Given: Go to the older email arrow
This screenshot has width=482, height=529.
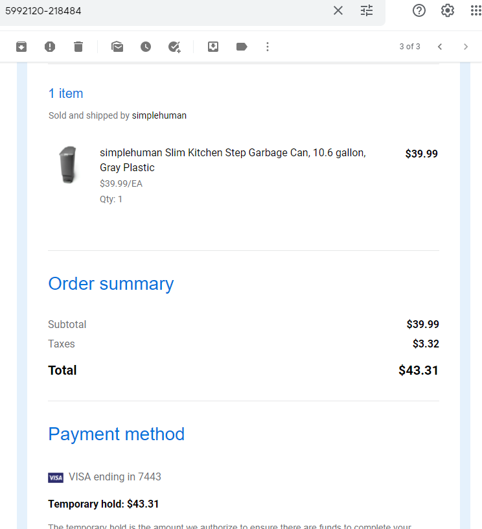Looking at the screenshot, I should click(x=466, y=47).
